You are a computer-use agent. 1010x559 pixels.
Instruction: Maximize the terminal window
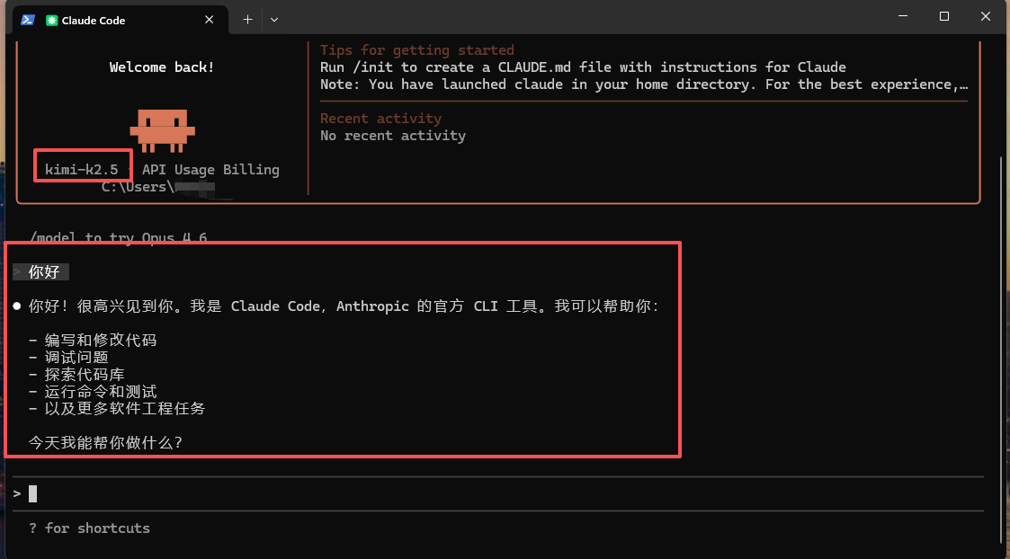(944, 17)
